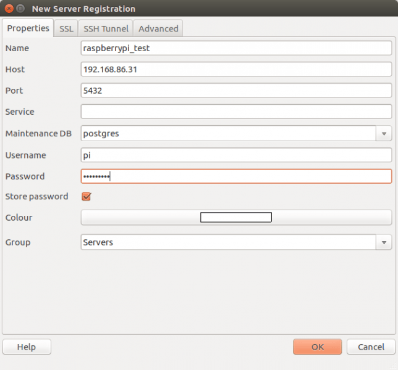398x370 pixels.
Task: Click the empty Service input field
Action: pyautogui.click(x=235, y=112)
